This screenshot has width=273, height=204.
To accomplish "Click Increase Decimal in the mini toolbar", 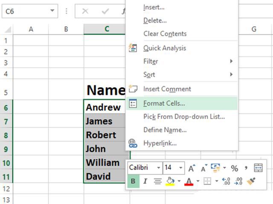I will [226, 181].
